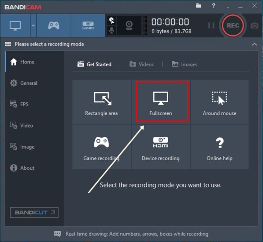Toggle microphone recording icon
The height and width of the screenshot is (242, 263).
coord(112,30)
